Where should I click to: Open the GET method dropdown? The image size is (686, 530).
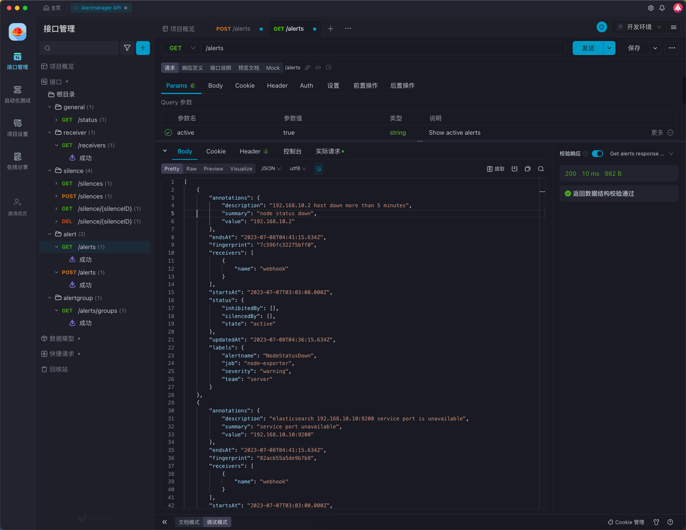182,48
